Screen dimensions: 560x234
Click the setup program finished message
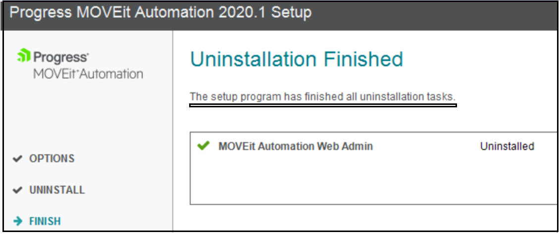[322, 96]
